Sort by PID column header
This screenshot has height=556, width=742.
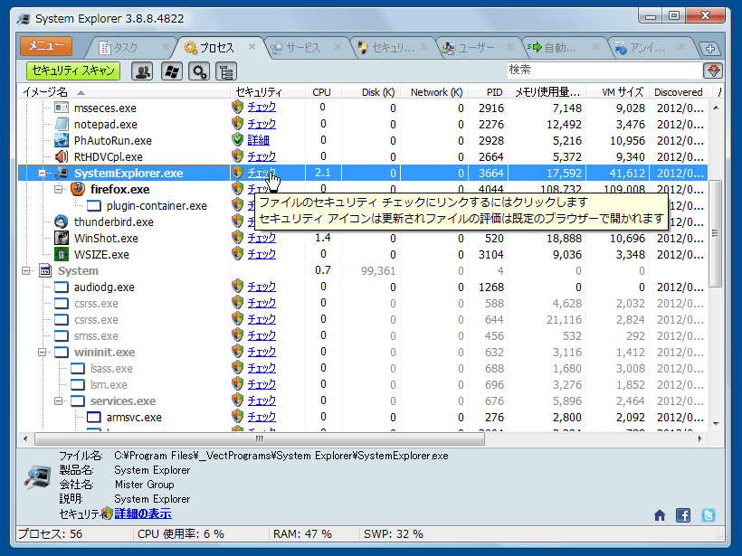488,92
